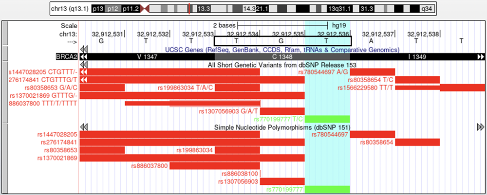Click left double-arrow in Simple Nucleotide Polymorphisms track
This screenshot has width=487, height=195.
point(84,127)
